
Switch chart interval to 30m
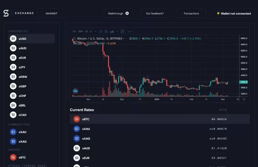[x=81, y=31]
